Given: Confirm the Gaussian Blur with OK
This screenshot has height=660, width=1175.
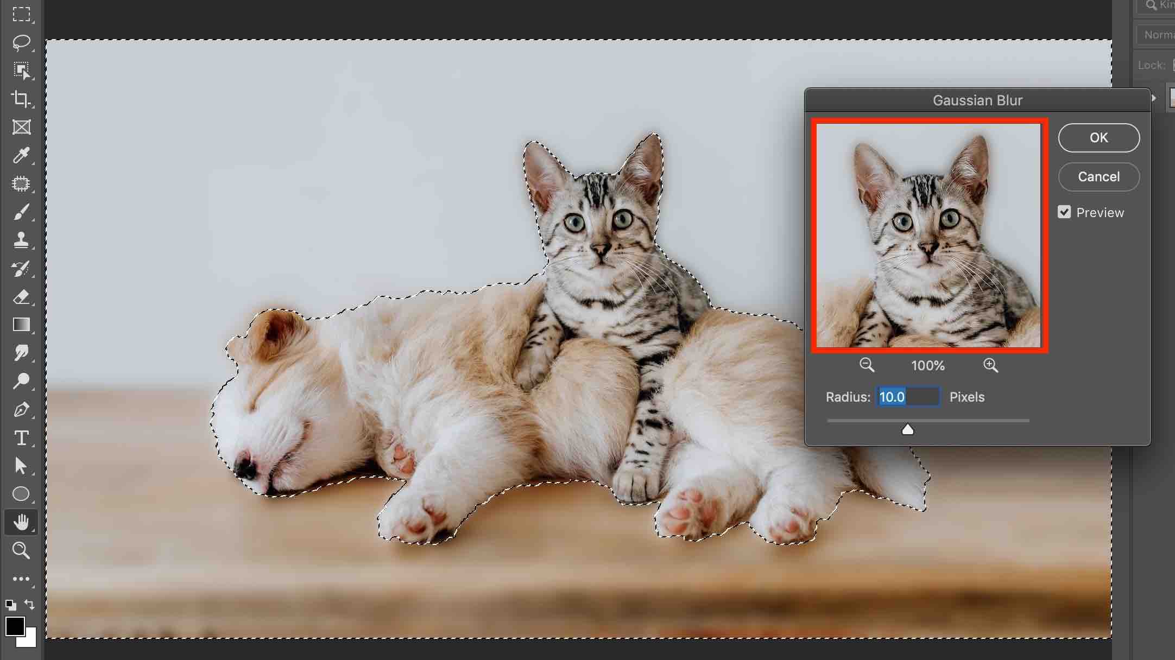Looking at the screenshot, I should (1098, 138).
